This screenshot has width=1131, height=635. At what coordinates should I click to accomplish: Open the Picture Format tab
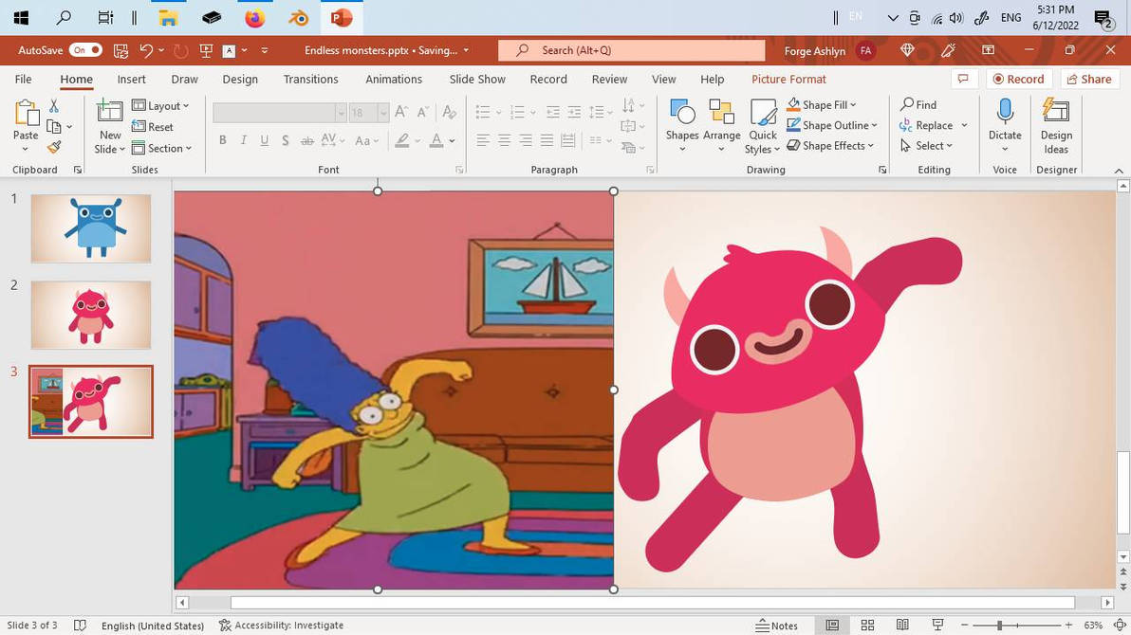click(788, 80)
